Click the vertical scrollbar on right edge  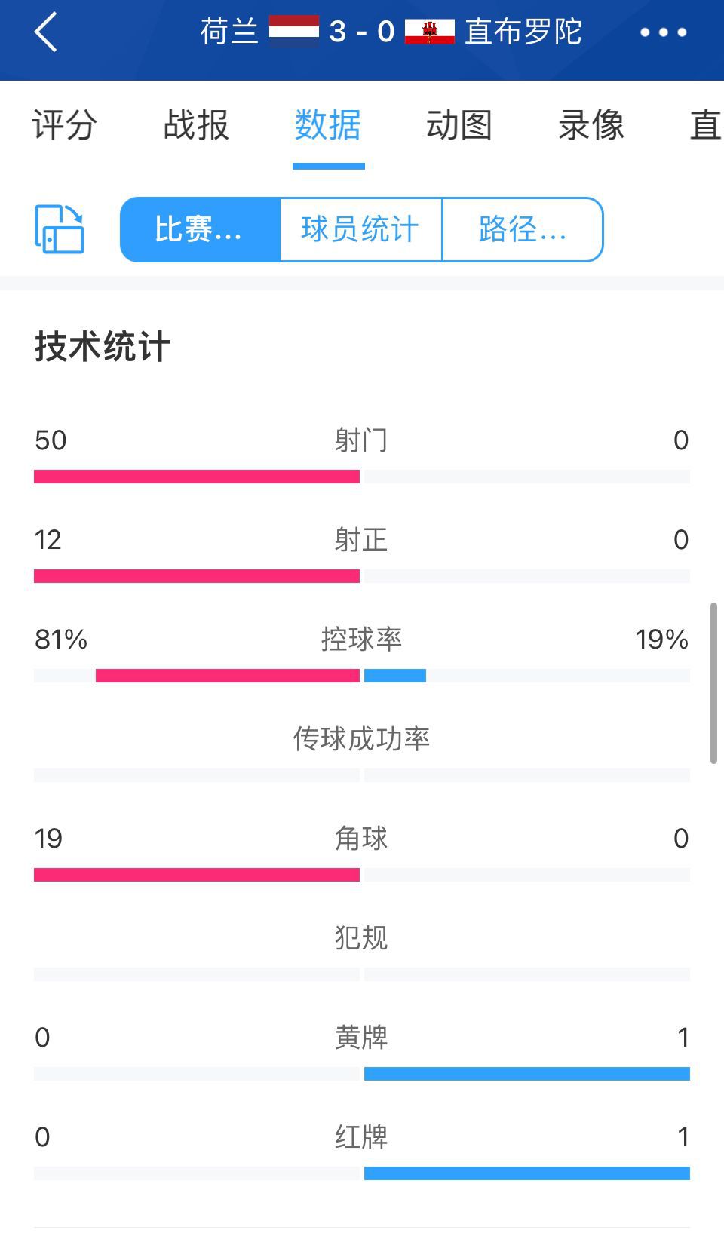click(x=713, y=682)
